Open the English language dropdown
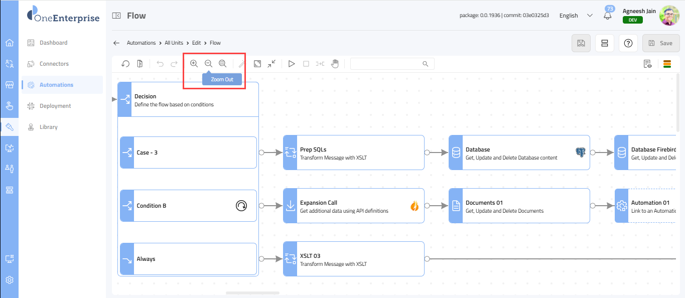Image resolution: width=685 pixels, height=298 pixels. (x=576, y=16)
